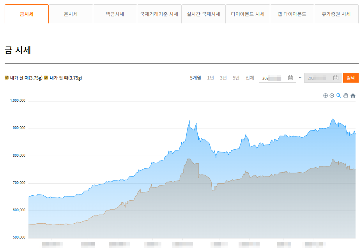Viewport: 361px width, 251px height.
Task: Click the 5개월 highlighted period selector
Action: tap(195, 78)
